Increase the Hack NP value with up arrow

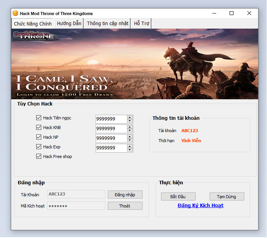click(130, 137)
